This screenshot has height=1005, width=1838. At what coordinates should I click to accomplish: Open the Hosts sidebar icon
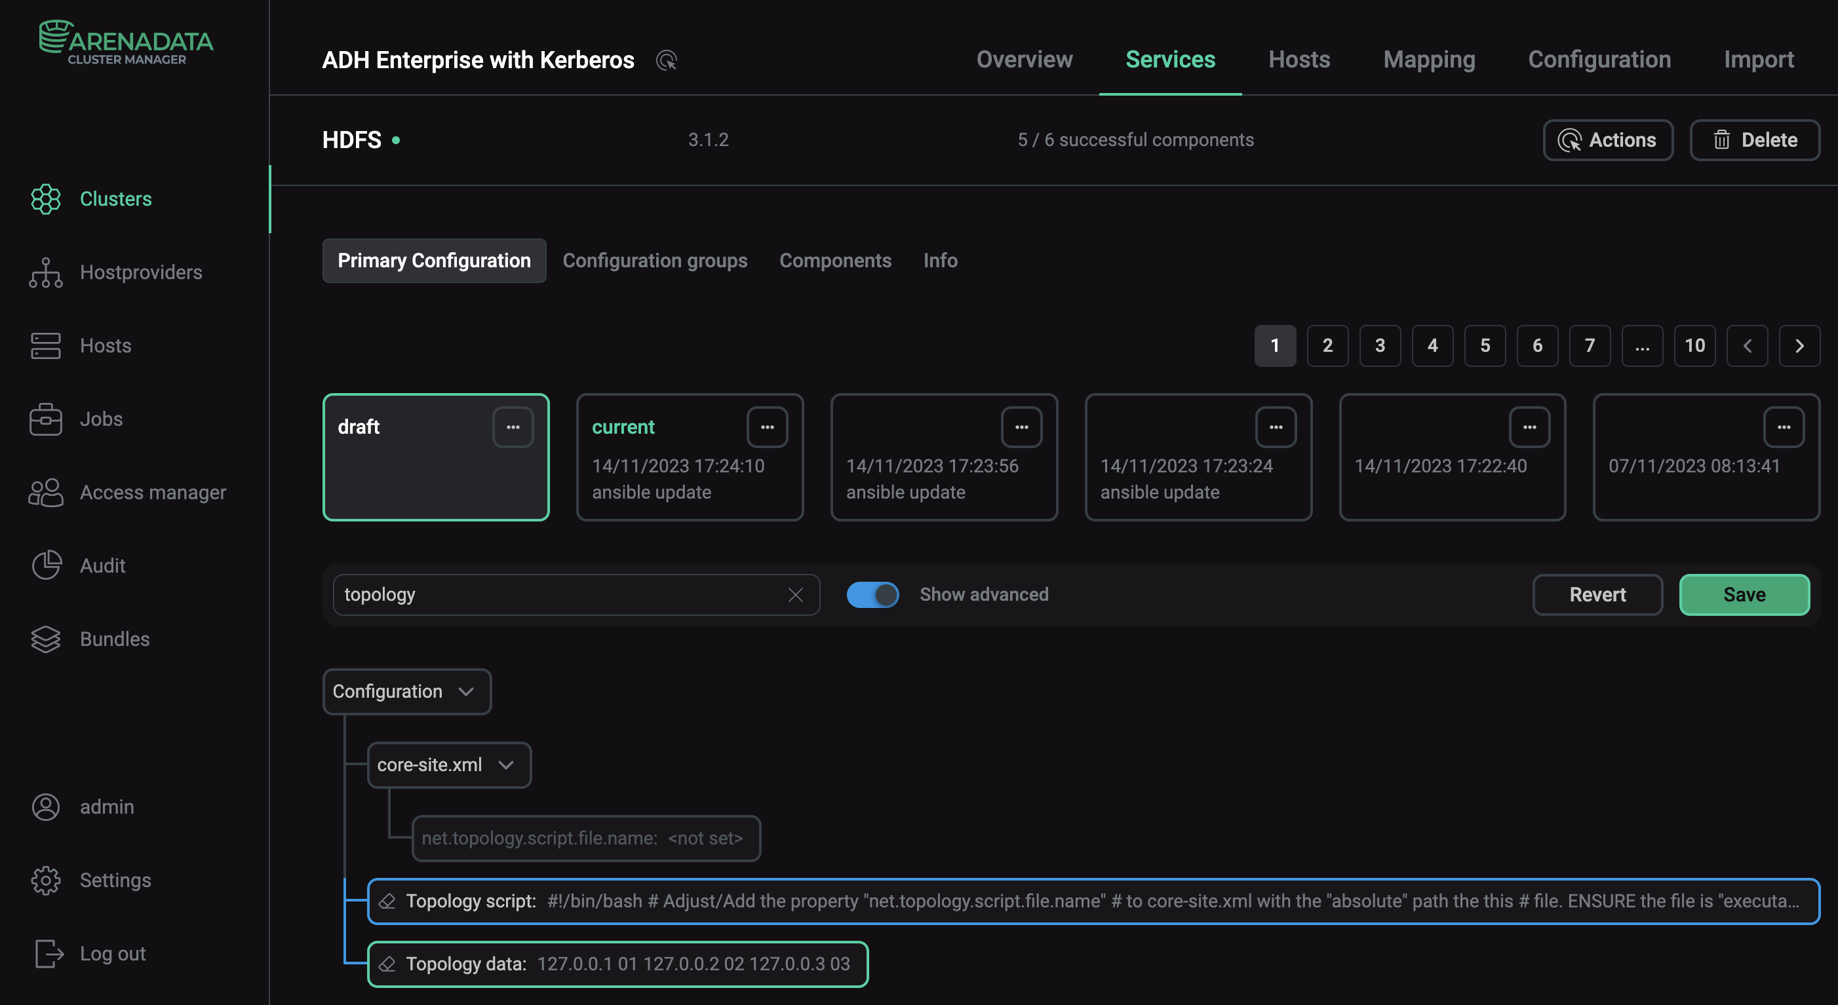click(x=46, y=346)
